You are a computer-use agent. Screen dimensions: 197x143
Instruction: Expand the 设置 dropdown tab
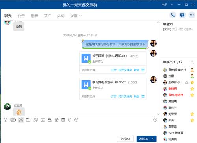tap(76, 16)
